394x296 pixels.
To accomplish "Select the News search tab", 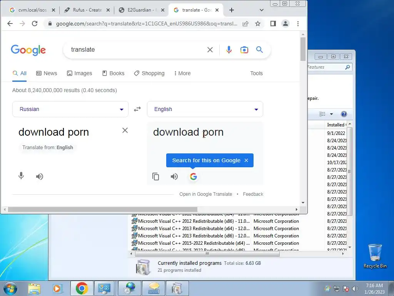I will [x=47, y=73].
